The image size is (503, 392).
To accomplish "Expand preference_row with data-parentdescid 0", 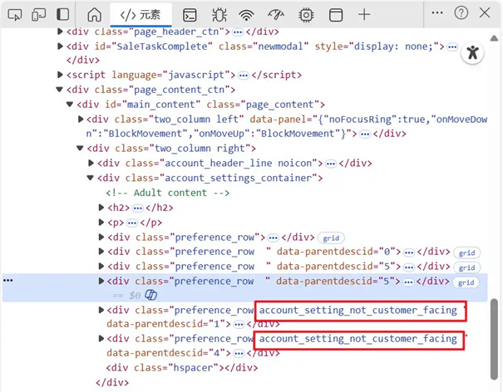I will pos(101,252).
